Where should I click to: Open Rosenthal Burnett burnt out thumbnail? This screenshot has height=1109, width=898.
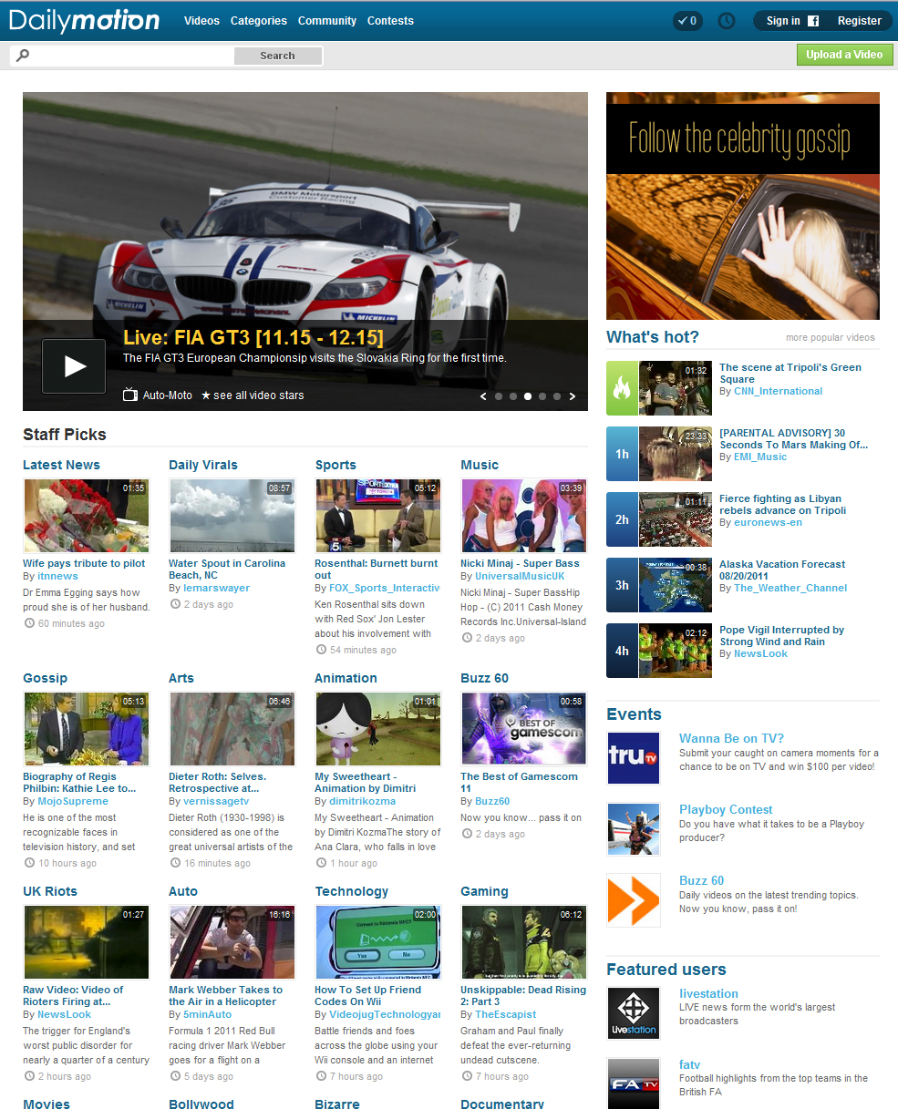coord(377,516)
